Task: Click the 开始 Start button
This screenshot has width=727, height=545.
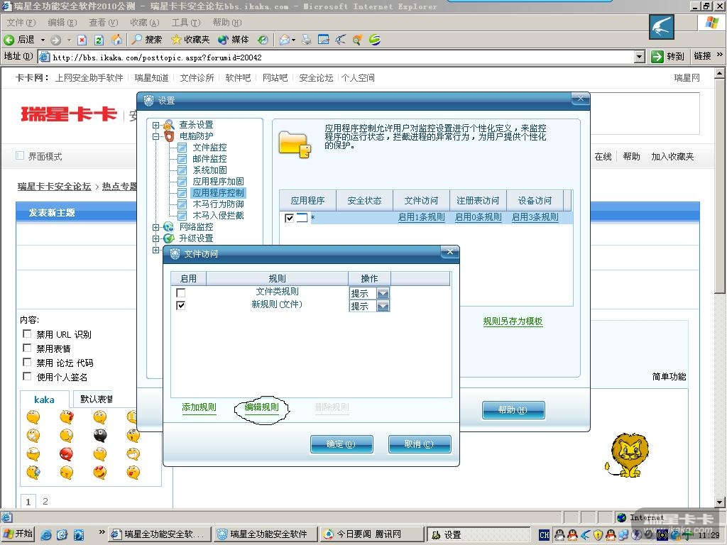Action: pyautogui.click(x=18, y=534)
